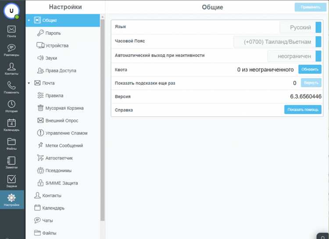Select Общие item in settings tree
Viewport: 329px width, 239px height.
(x=63, y=20)
